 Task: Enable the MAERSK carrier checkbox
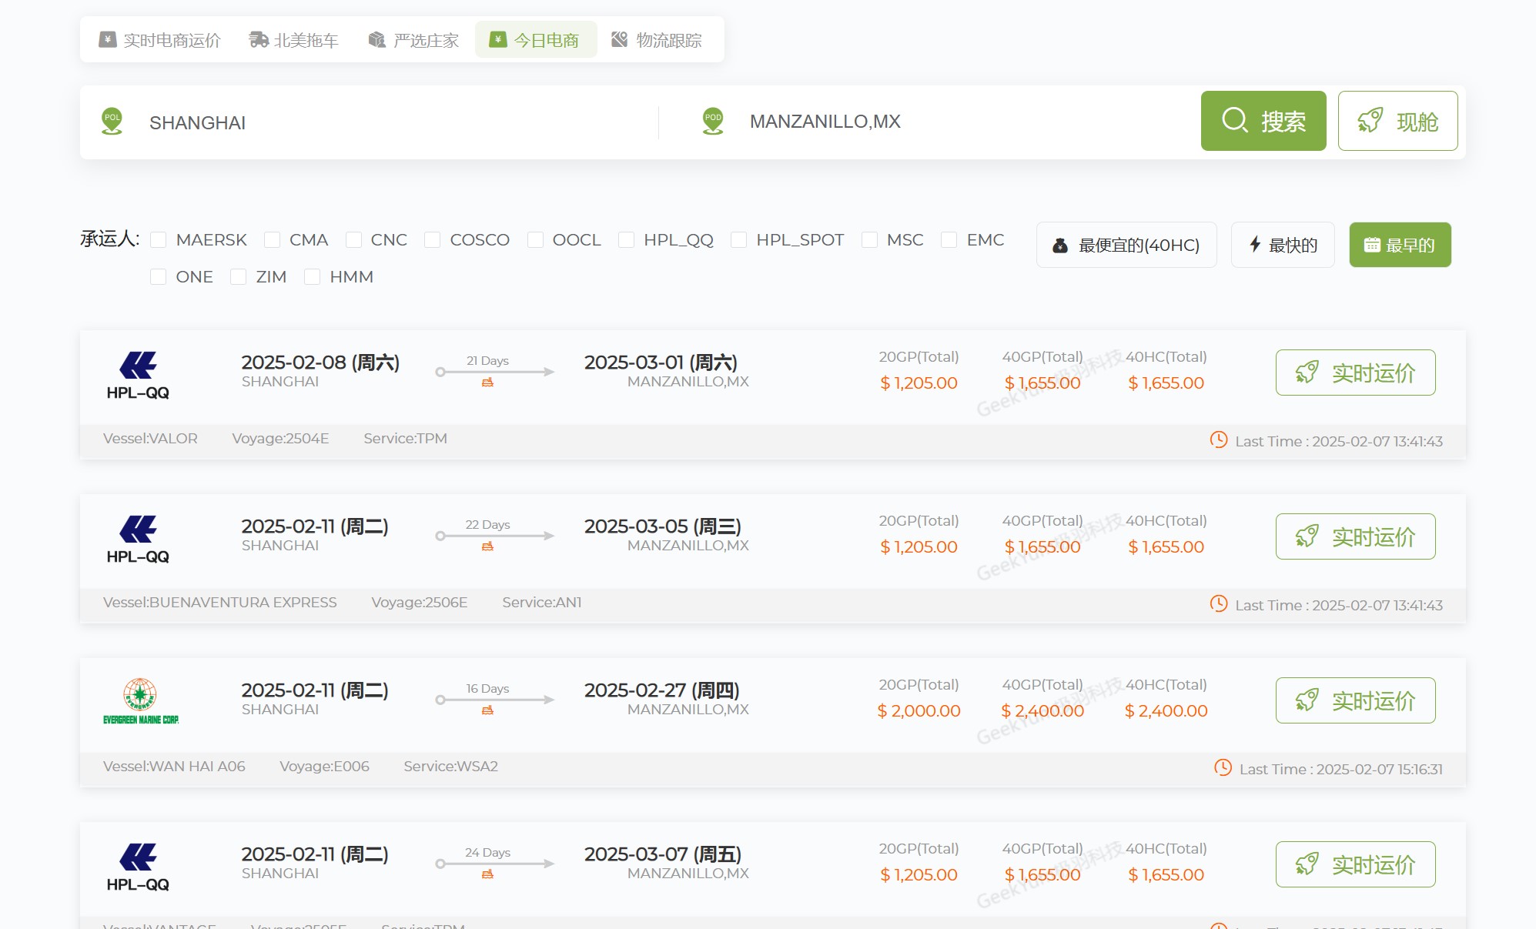click(x=159, y=240)
